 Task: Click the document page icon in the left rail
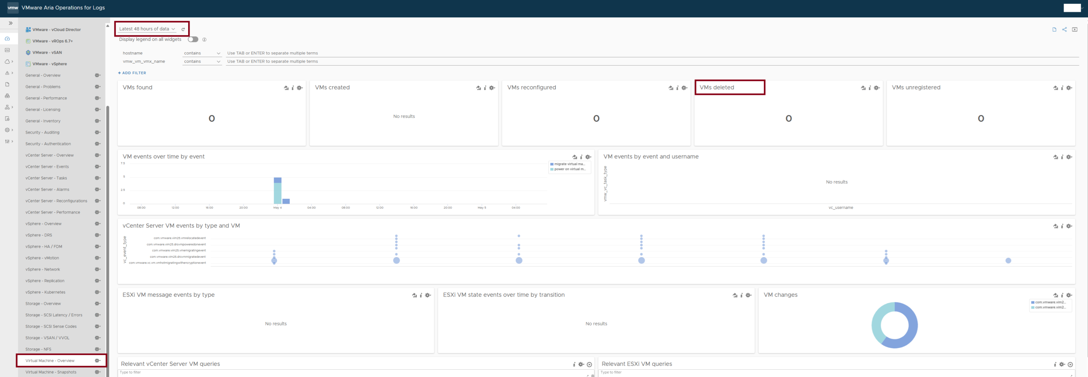point(7,84)
